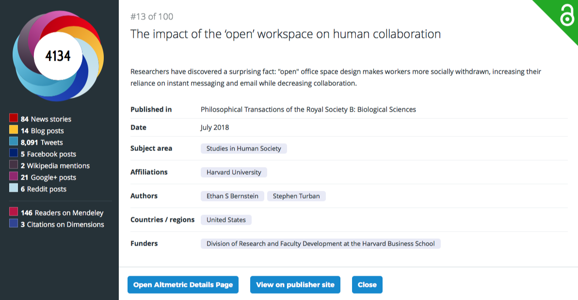
Task: Click the 14 Blog posts label
Action: pyautogui.click(x=42, y=131)
